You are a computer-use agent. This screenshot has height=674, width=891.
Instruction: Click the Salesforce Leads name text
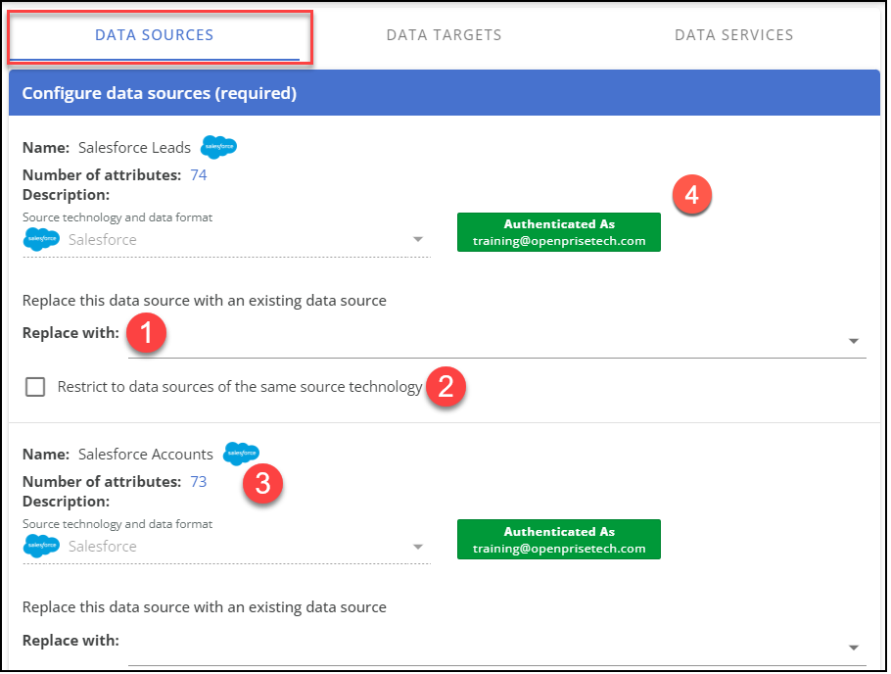coord(135,148)
